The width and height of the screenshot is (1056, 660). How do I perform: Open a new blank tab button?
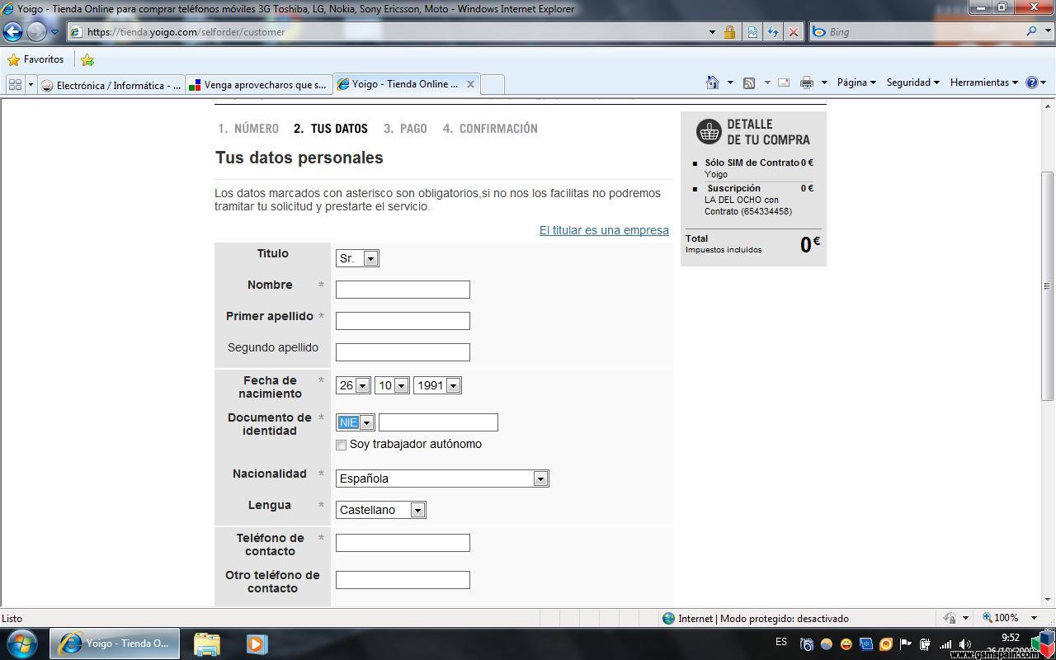[493, 85]
